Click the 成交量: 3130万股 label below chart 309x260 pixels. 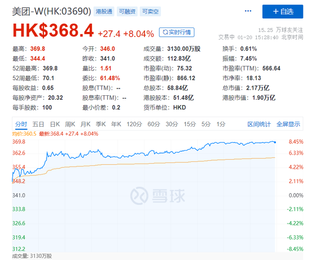(x=32, y=256)
